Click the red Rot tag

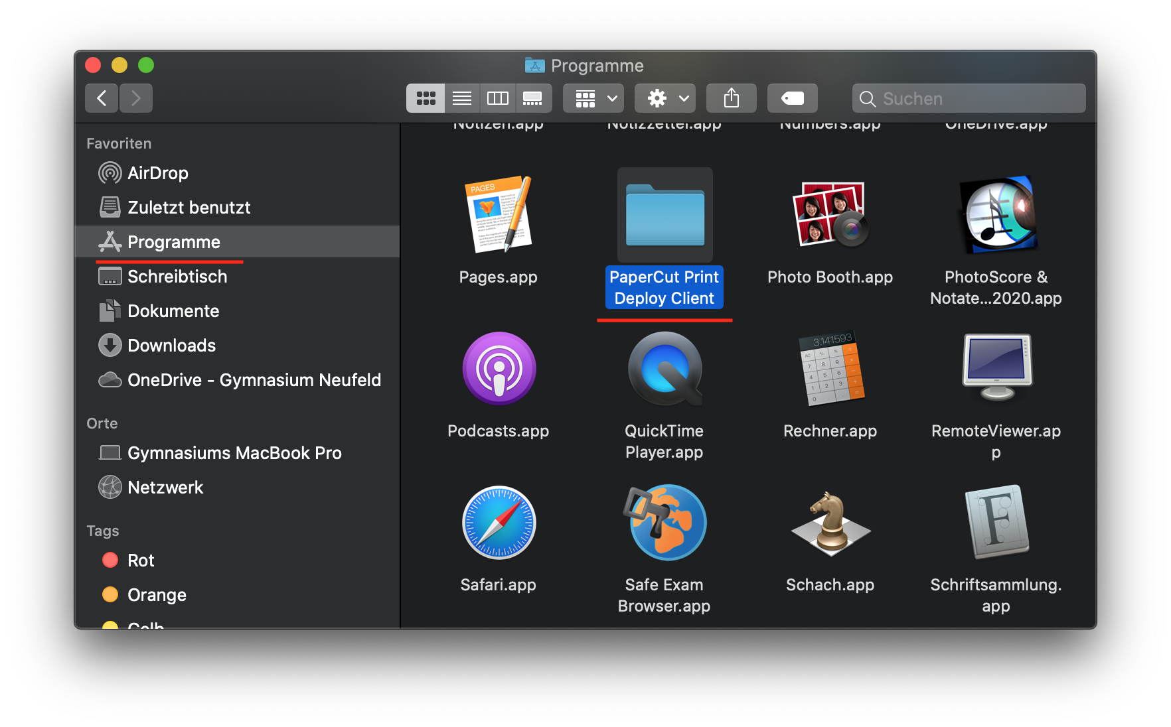pyautogui.click(x=140, y=561)
